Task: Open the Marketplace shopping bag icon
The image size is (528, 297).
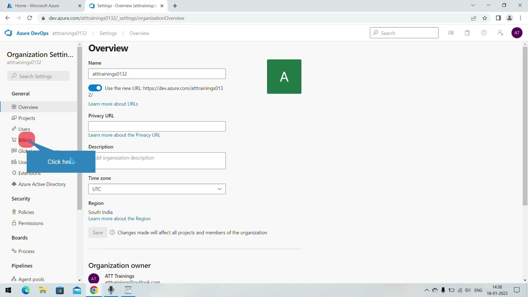Action: [x=467, y=33]
